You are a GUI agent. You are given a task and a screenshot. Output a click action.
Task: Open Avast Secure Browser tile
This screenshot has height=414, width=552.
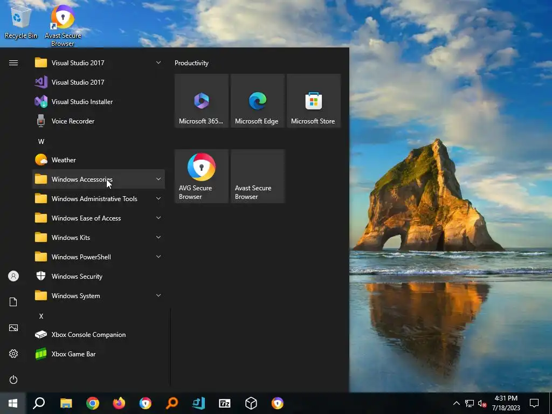[x=257, y=176]
